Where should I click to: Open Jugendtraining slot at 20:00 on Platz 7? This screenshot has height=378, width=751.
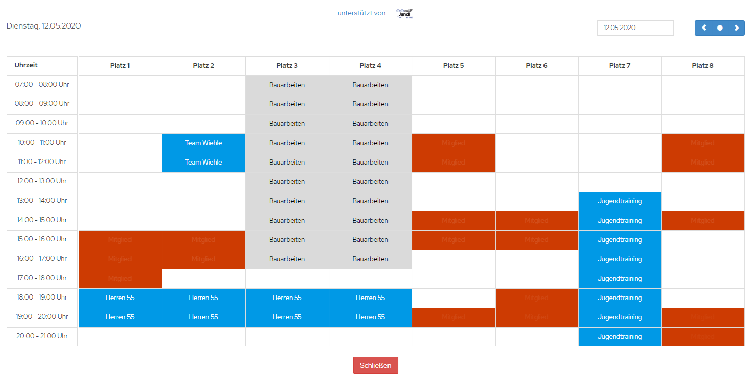point(619,337)
